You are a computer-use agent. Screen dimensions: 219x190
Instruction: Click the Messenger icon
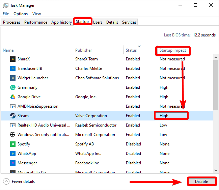point(12,163)
